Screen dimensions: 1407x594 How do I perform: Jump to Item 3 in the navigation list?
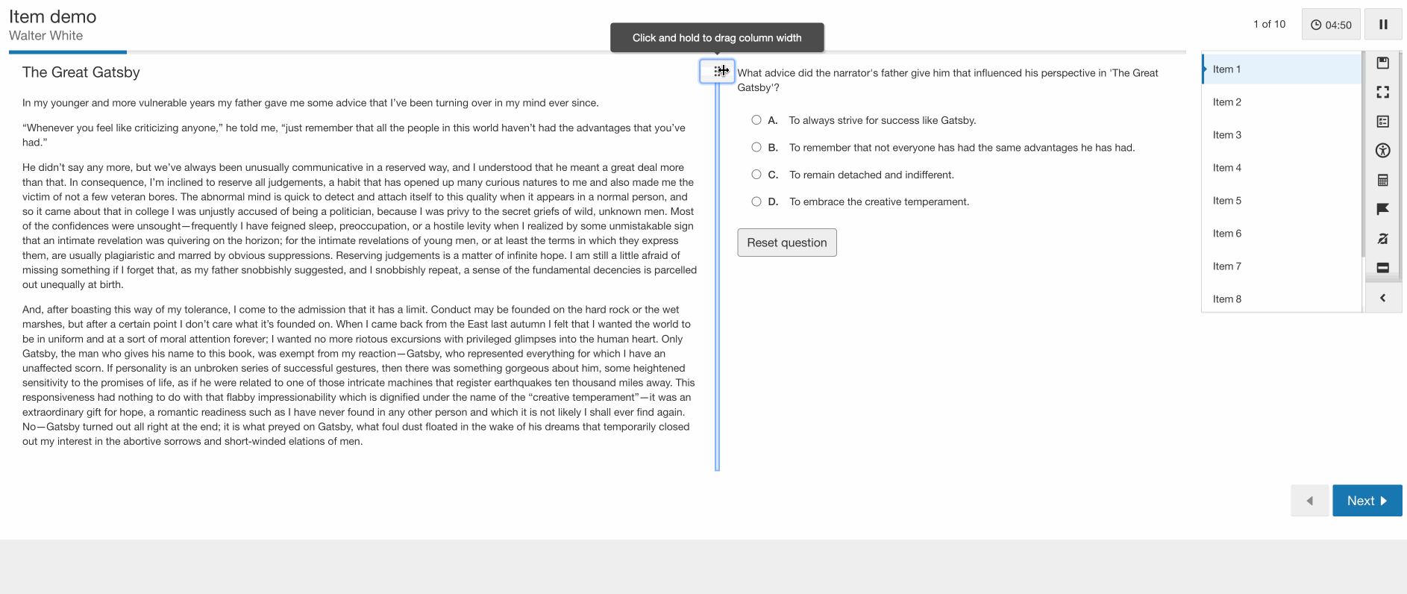(1227, 135)
